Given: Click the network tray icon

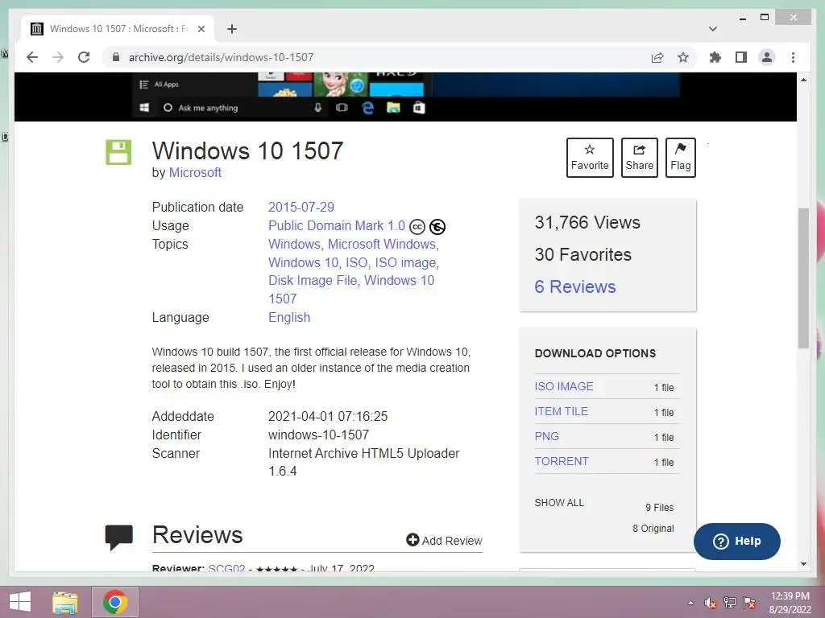Looking at the screenshot, I should pyautogui.click(x=730, y=603).
